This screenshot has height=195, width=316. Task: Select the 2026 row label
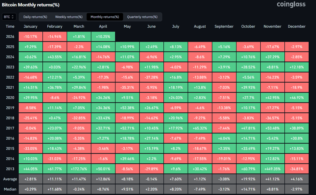point(10,37)
